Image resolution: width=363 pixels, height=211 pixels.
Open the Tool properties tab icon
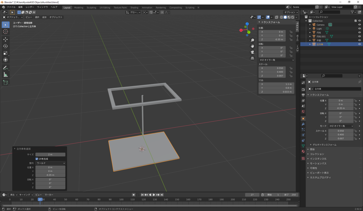point(303,83)
